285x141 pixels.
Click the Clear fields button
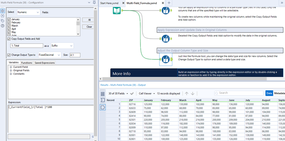(88, 27)
